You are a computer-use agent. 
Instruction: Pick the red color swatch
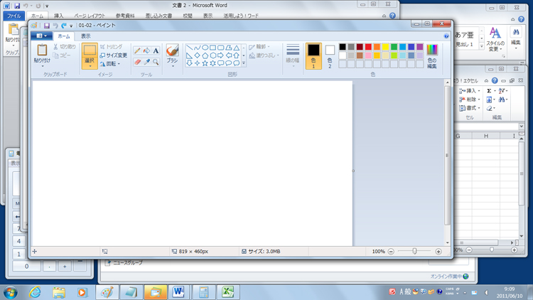point(368,47)
